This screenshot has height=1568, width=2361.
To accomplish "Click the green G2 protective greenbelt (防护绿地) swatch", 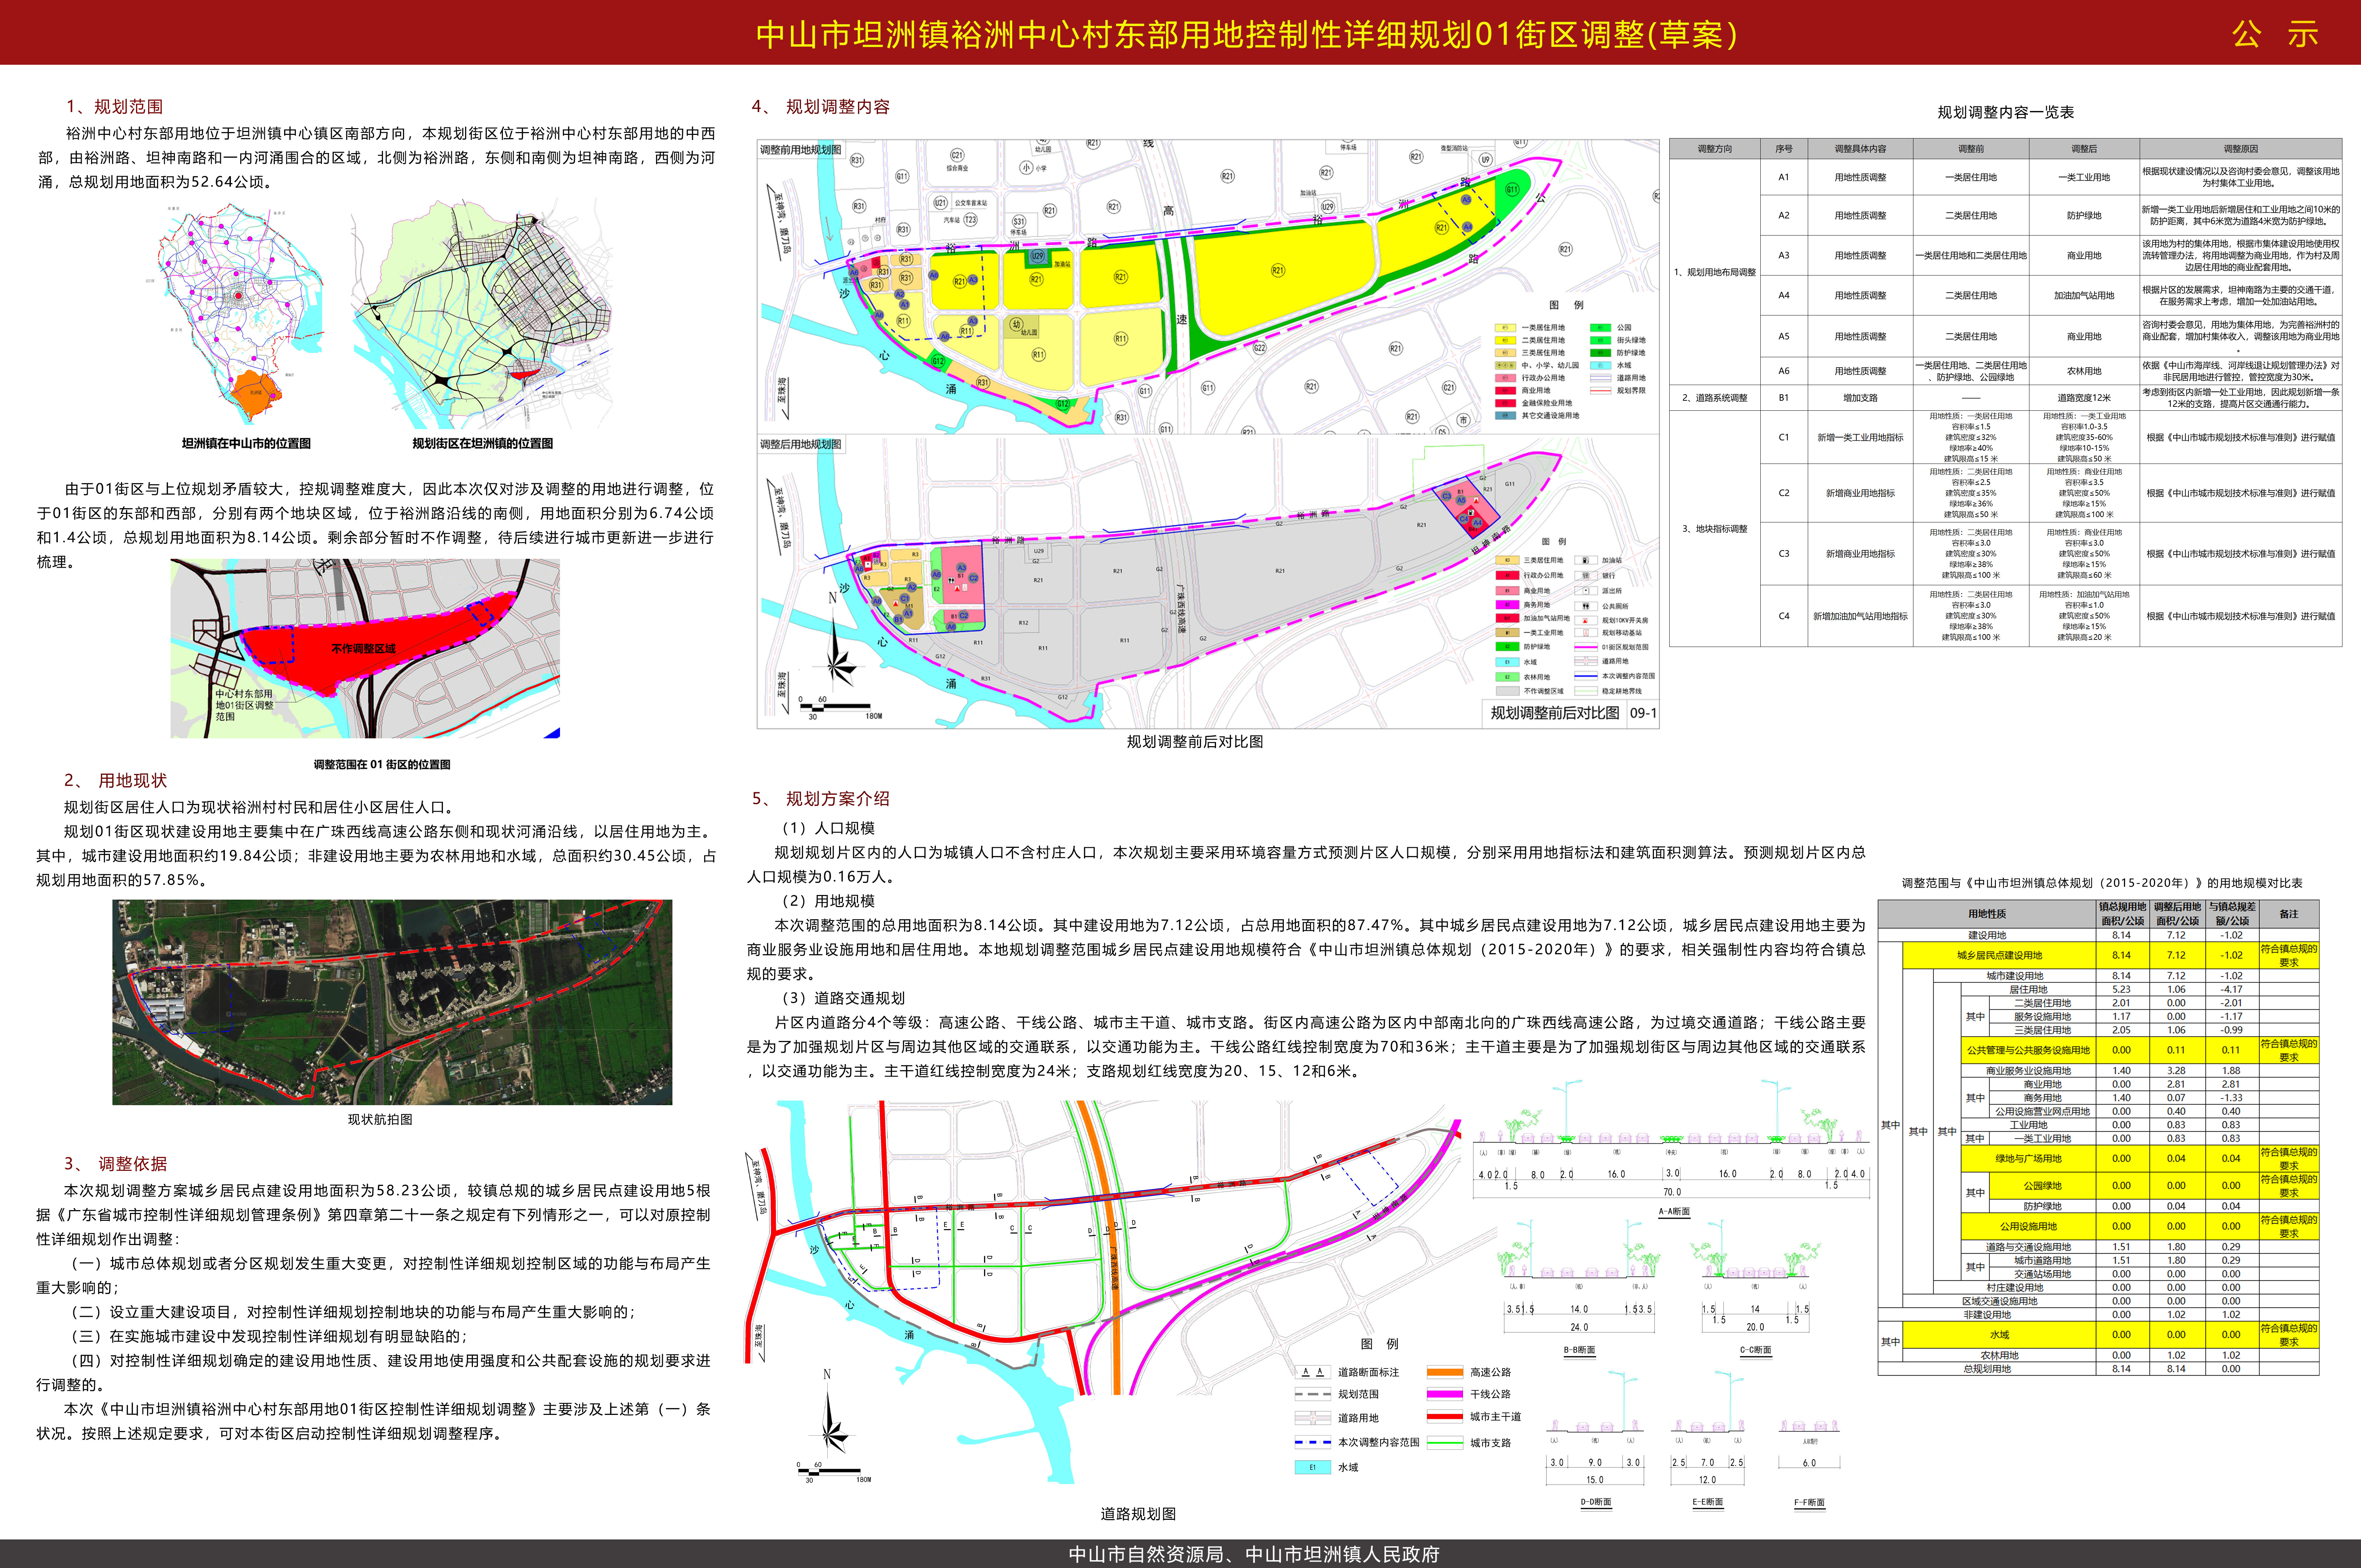I will click(1508, 647).
